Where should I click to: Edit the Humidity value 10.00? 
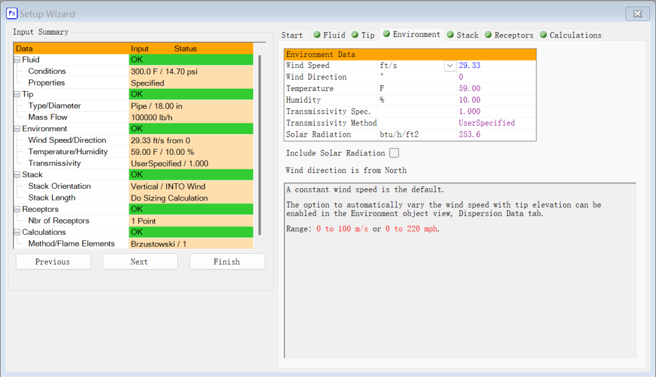pyautogui.click(x=496, y=100)
